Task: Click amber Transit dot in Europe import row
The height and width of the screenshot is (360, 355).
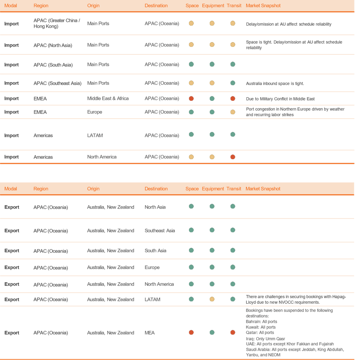Action: point(233,112)
